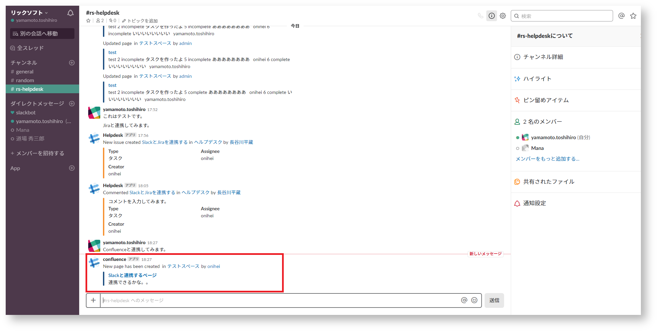Click 共有されたファイル files icon
This screenshot has width=657, height=331.
point(517,182)
